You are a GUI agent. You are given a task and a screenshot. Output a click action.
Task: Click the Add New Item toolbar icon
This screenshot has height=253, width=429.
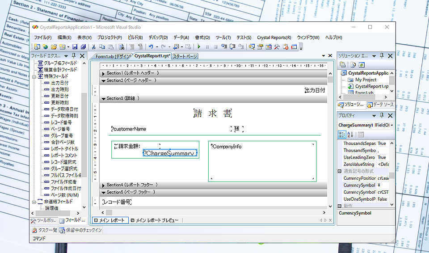click(63, 47)
